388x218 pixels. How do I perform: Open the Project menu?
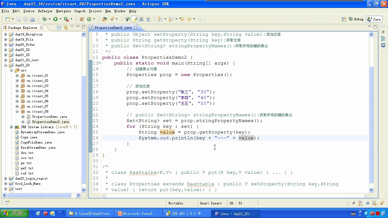tap(95, 11)
